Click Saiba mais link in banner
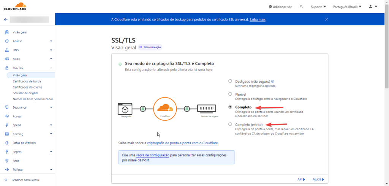The image size is (389, 186). coord(258,19)
